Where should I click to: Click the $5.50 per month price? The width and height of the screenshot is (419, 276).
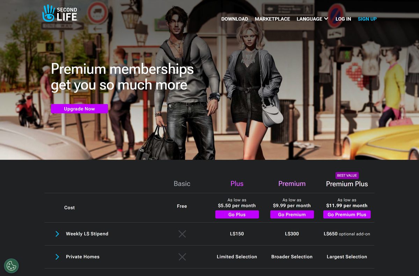coord(237,206)
